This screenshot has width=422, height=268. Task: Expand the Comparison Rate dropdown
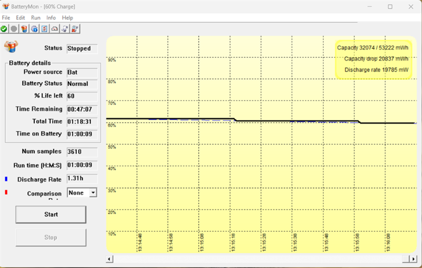tap(93, 193)
